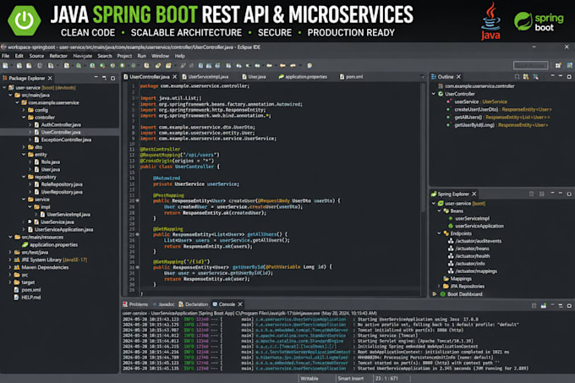Select Role.java under entity package
Viewport: 575px width, 383px height.
point(47,162)
